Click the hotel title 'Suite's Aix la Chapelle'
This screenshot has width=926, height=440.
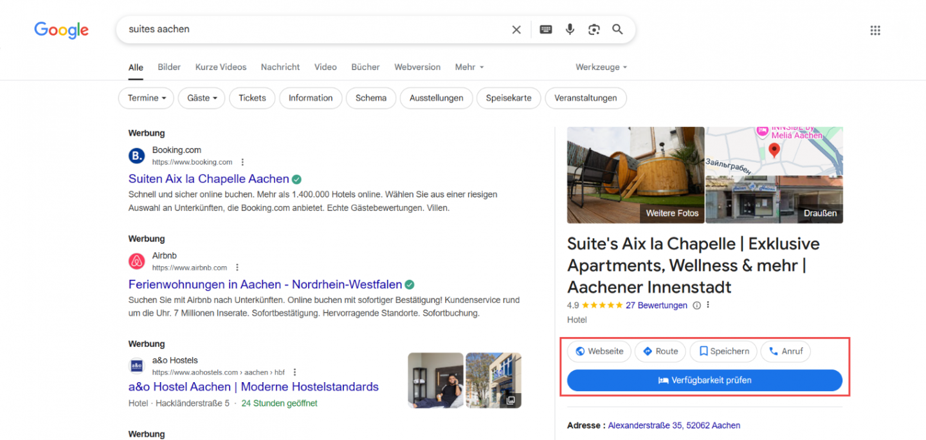pyautogui.click(x=693, y=265)
